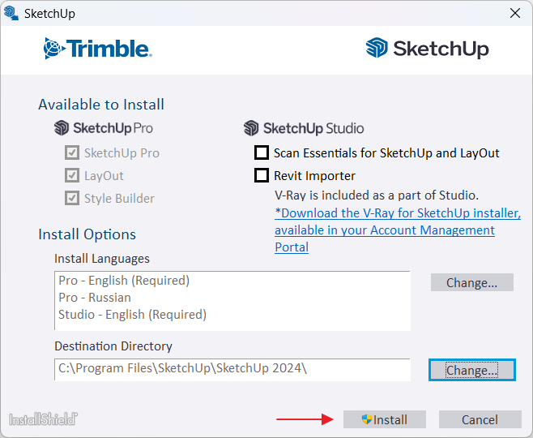Click the Trimble logo
This screenshot has width=533, height=438.
pos(97,49)
